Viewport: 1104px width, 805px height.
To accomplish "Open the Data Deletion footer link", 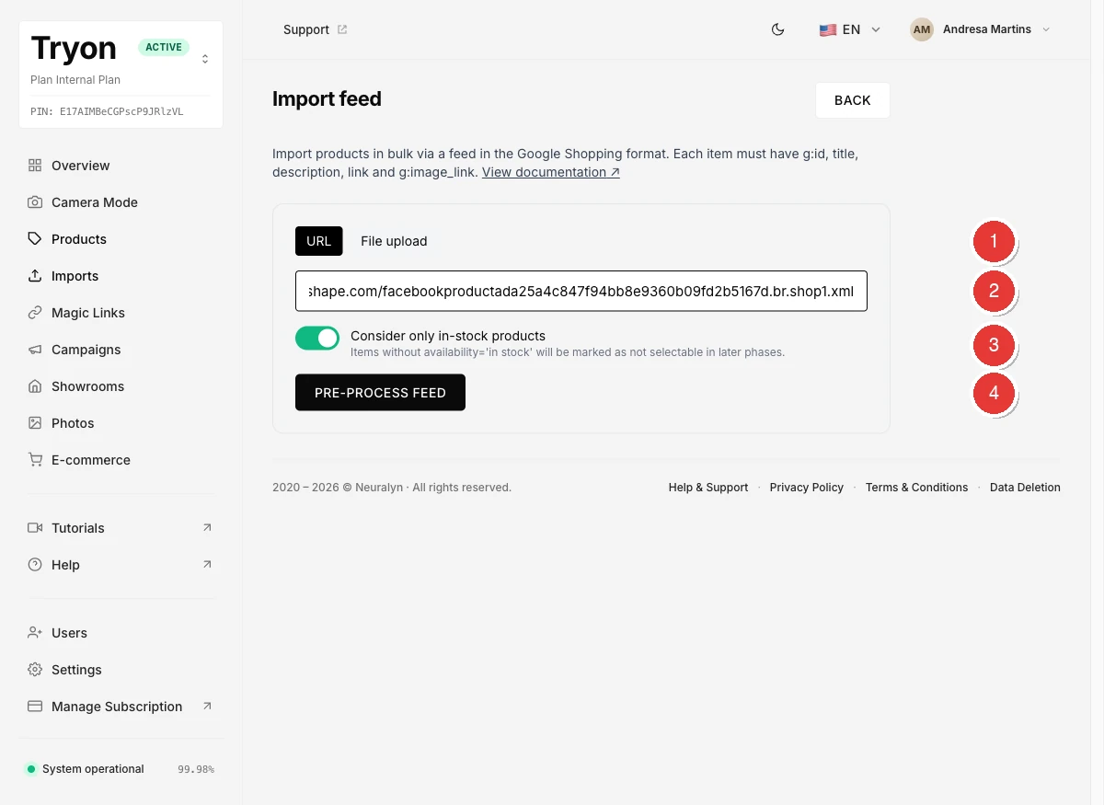I will 1025,488.
